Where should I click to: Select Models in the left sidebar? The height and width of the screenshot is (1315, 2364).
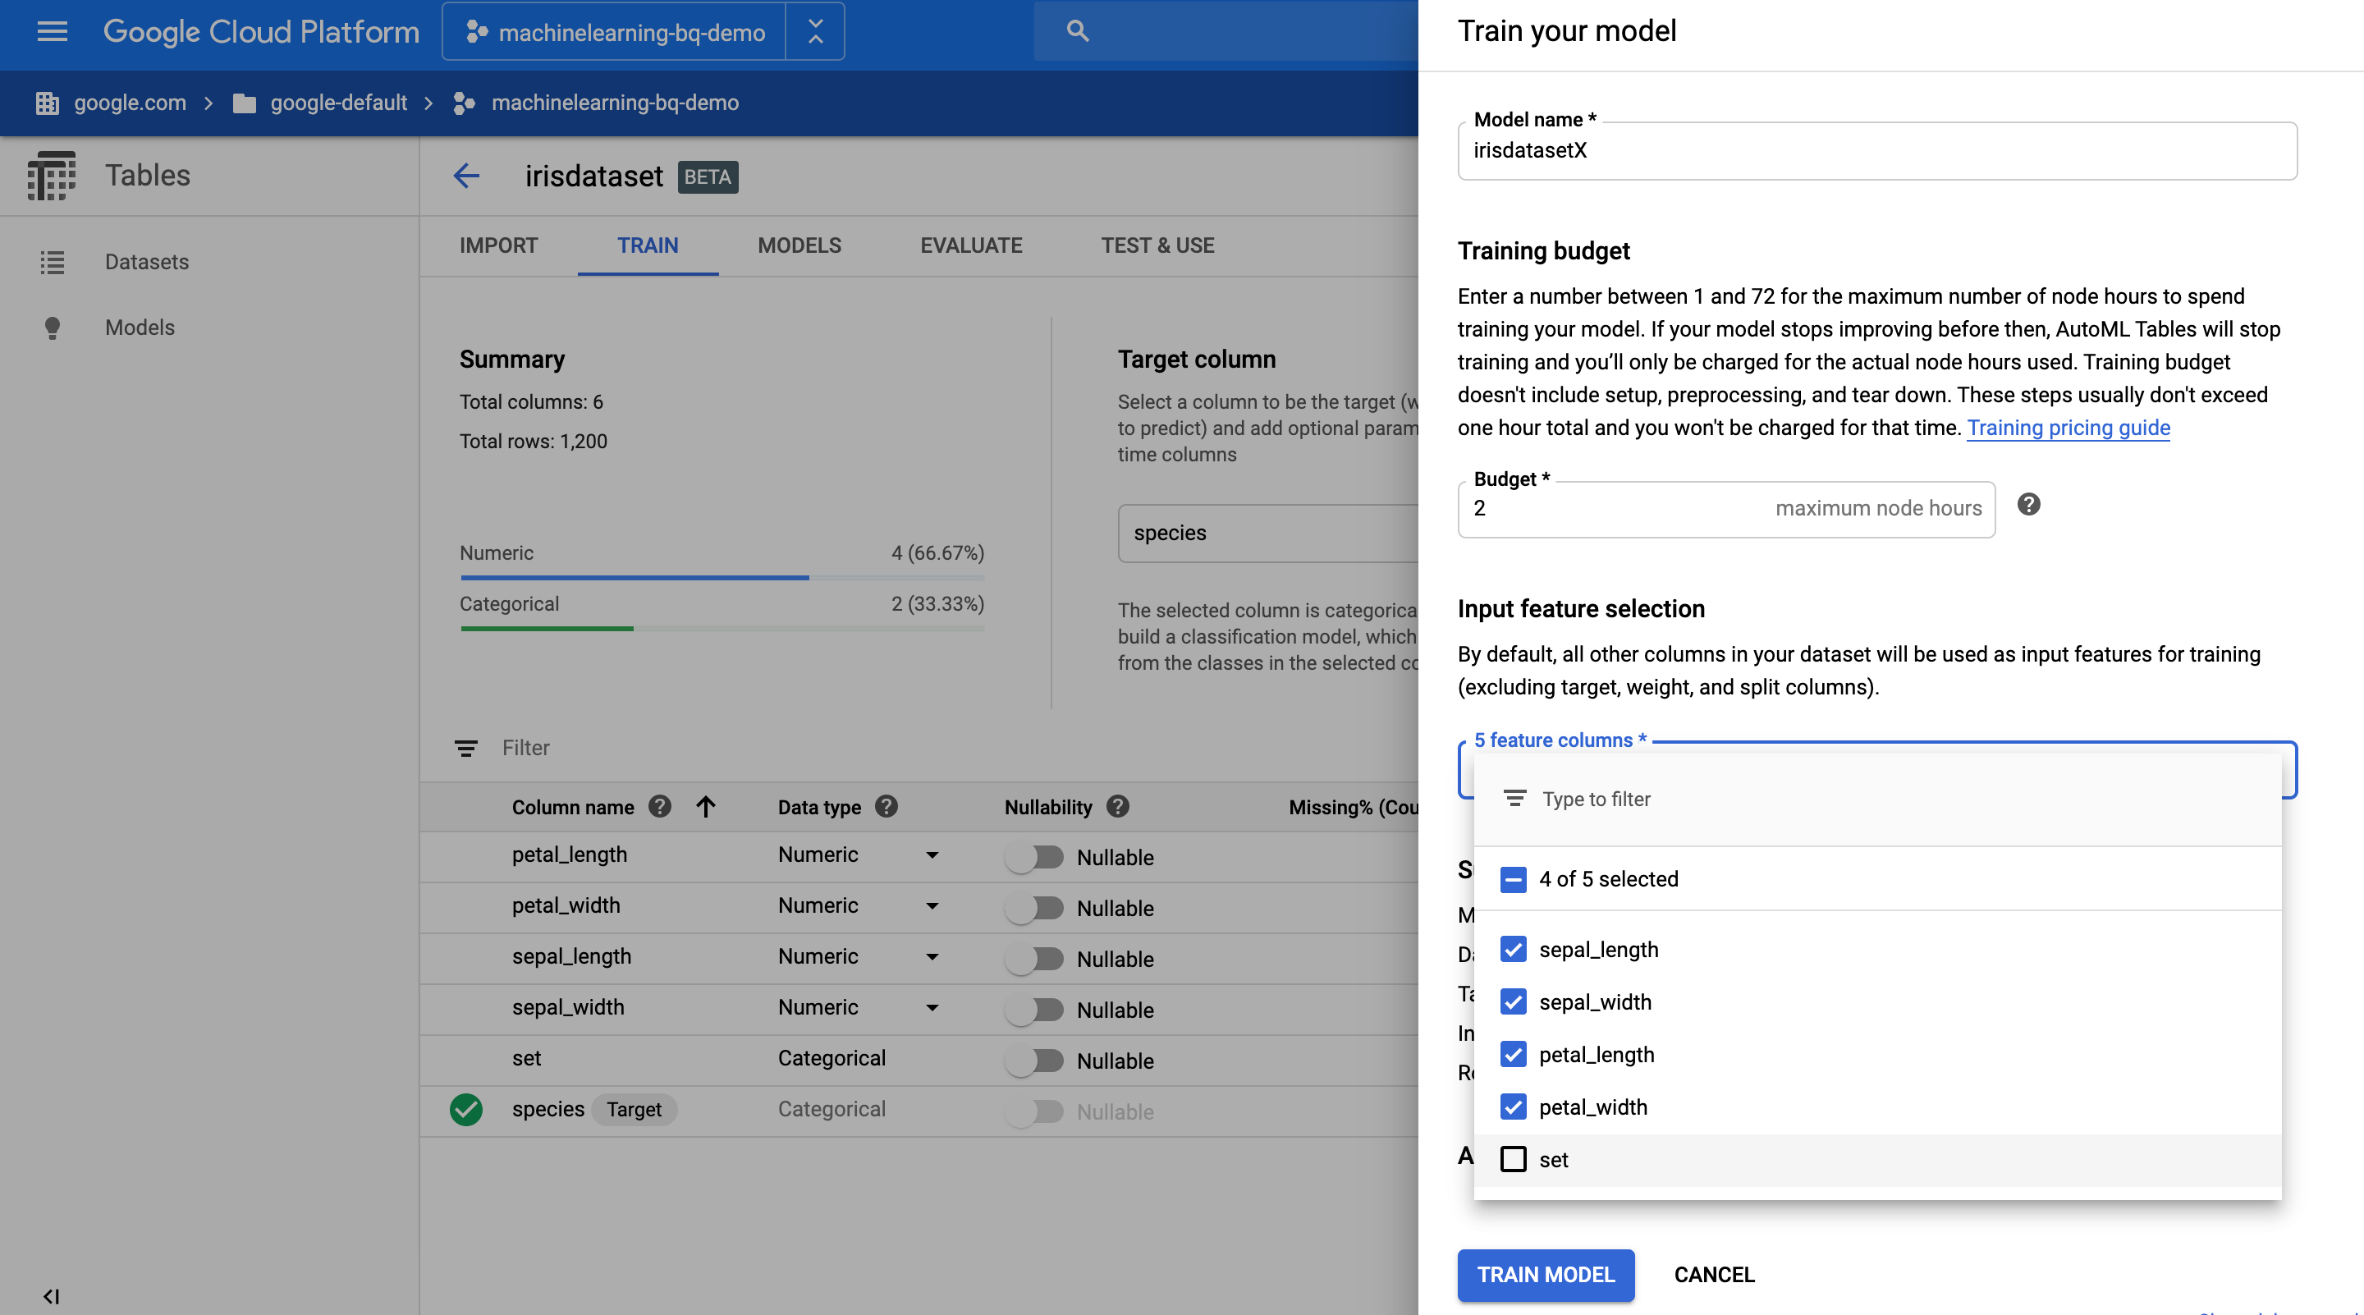click(140, 328)
